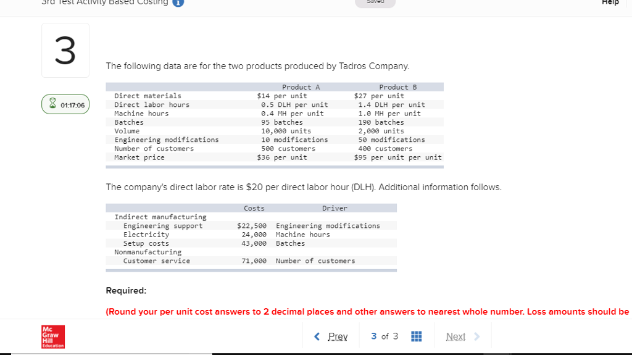
Task: Click the '10 modifications' cell
Action: click(294, 140)
